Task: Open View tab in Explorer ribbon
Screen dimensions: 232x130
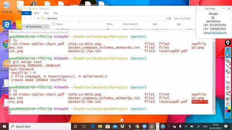Action: pyautogui.click(x=56, y=13)
